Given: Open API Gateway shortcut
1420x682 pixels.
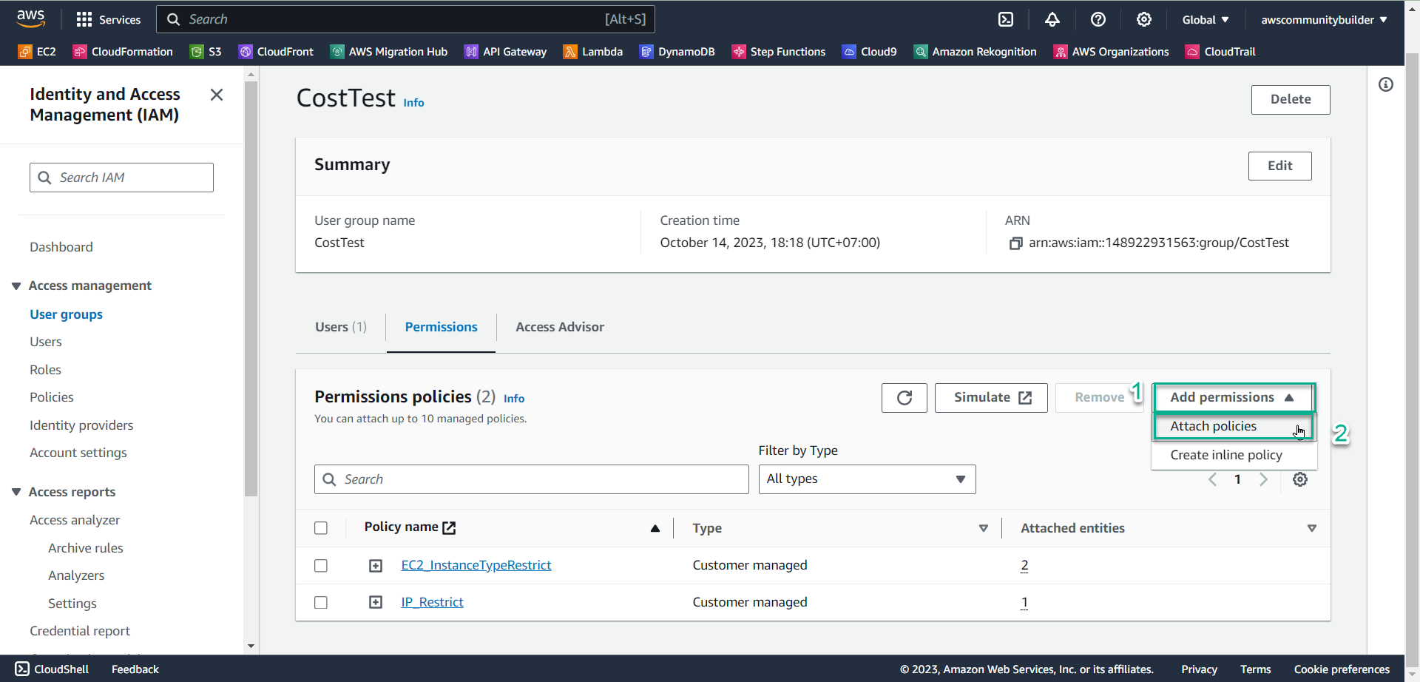Looking at the screenshot, I should pyautogui.click(x=505, y=51).
